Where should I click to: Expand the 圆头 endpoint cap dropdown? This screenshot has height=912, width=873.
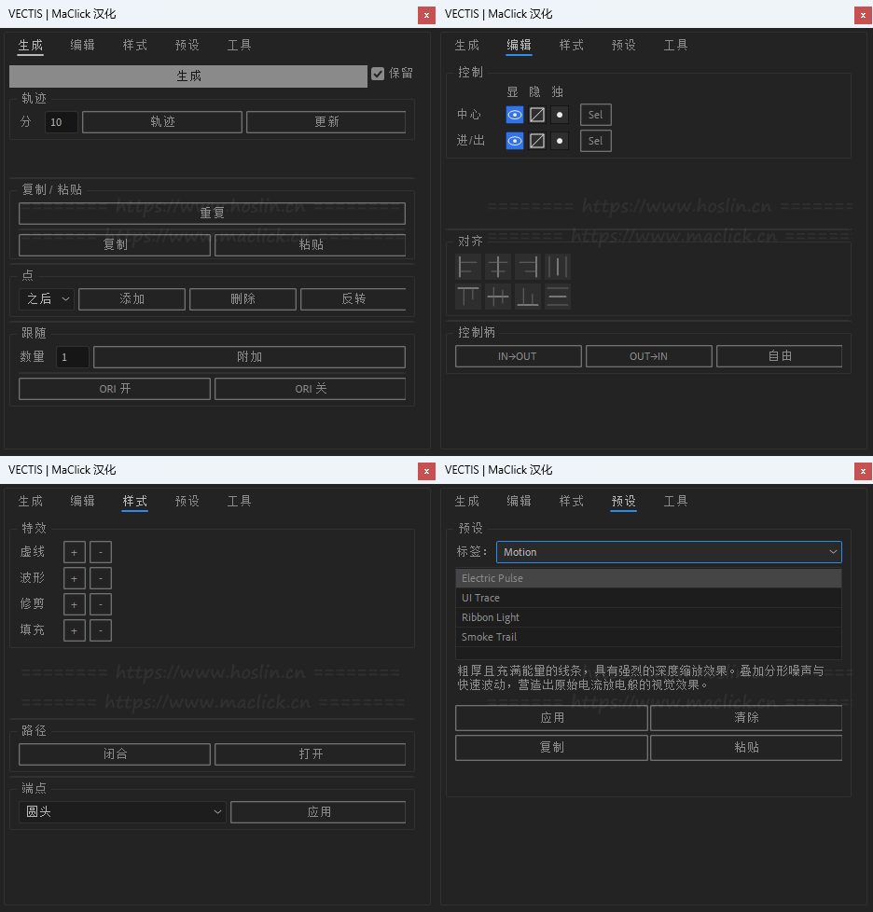[122, 812]
